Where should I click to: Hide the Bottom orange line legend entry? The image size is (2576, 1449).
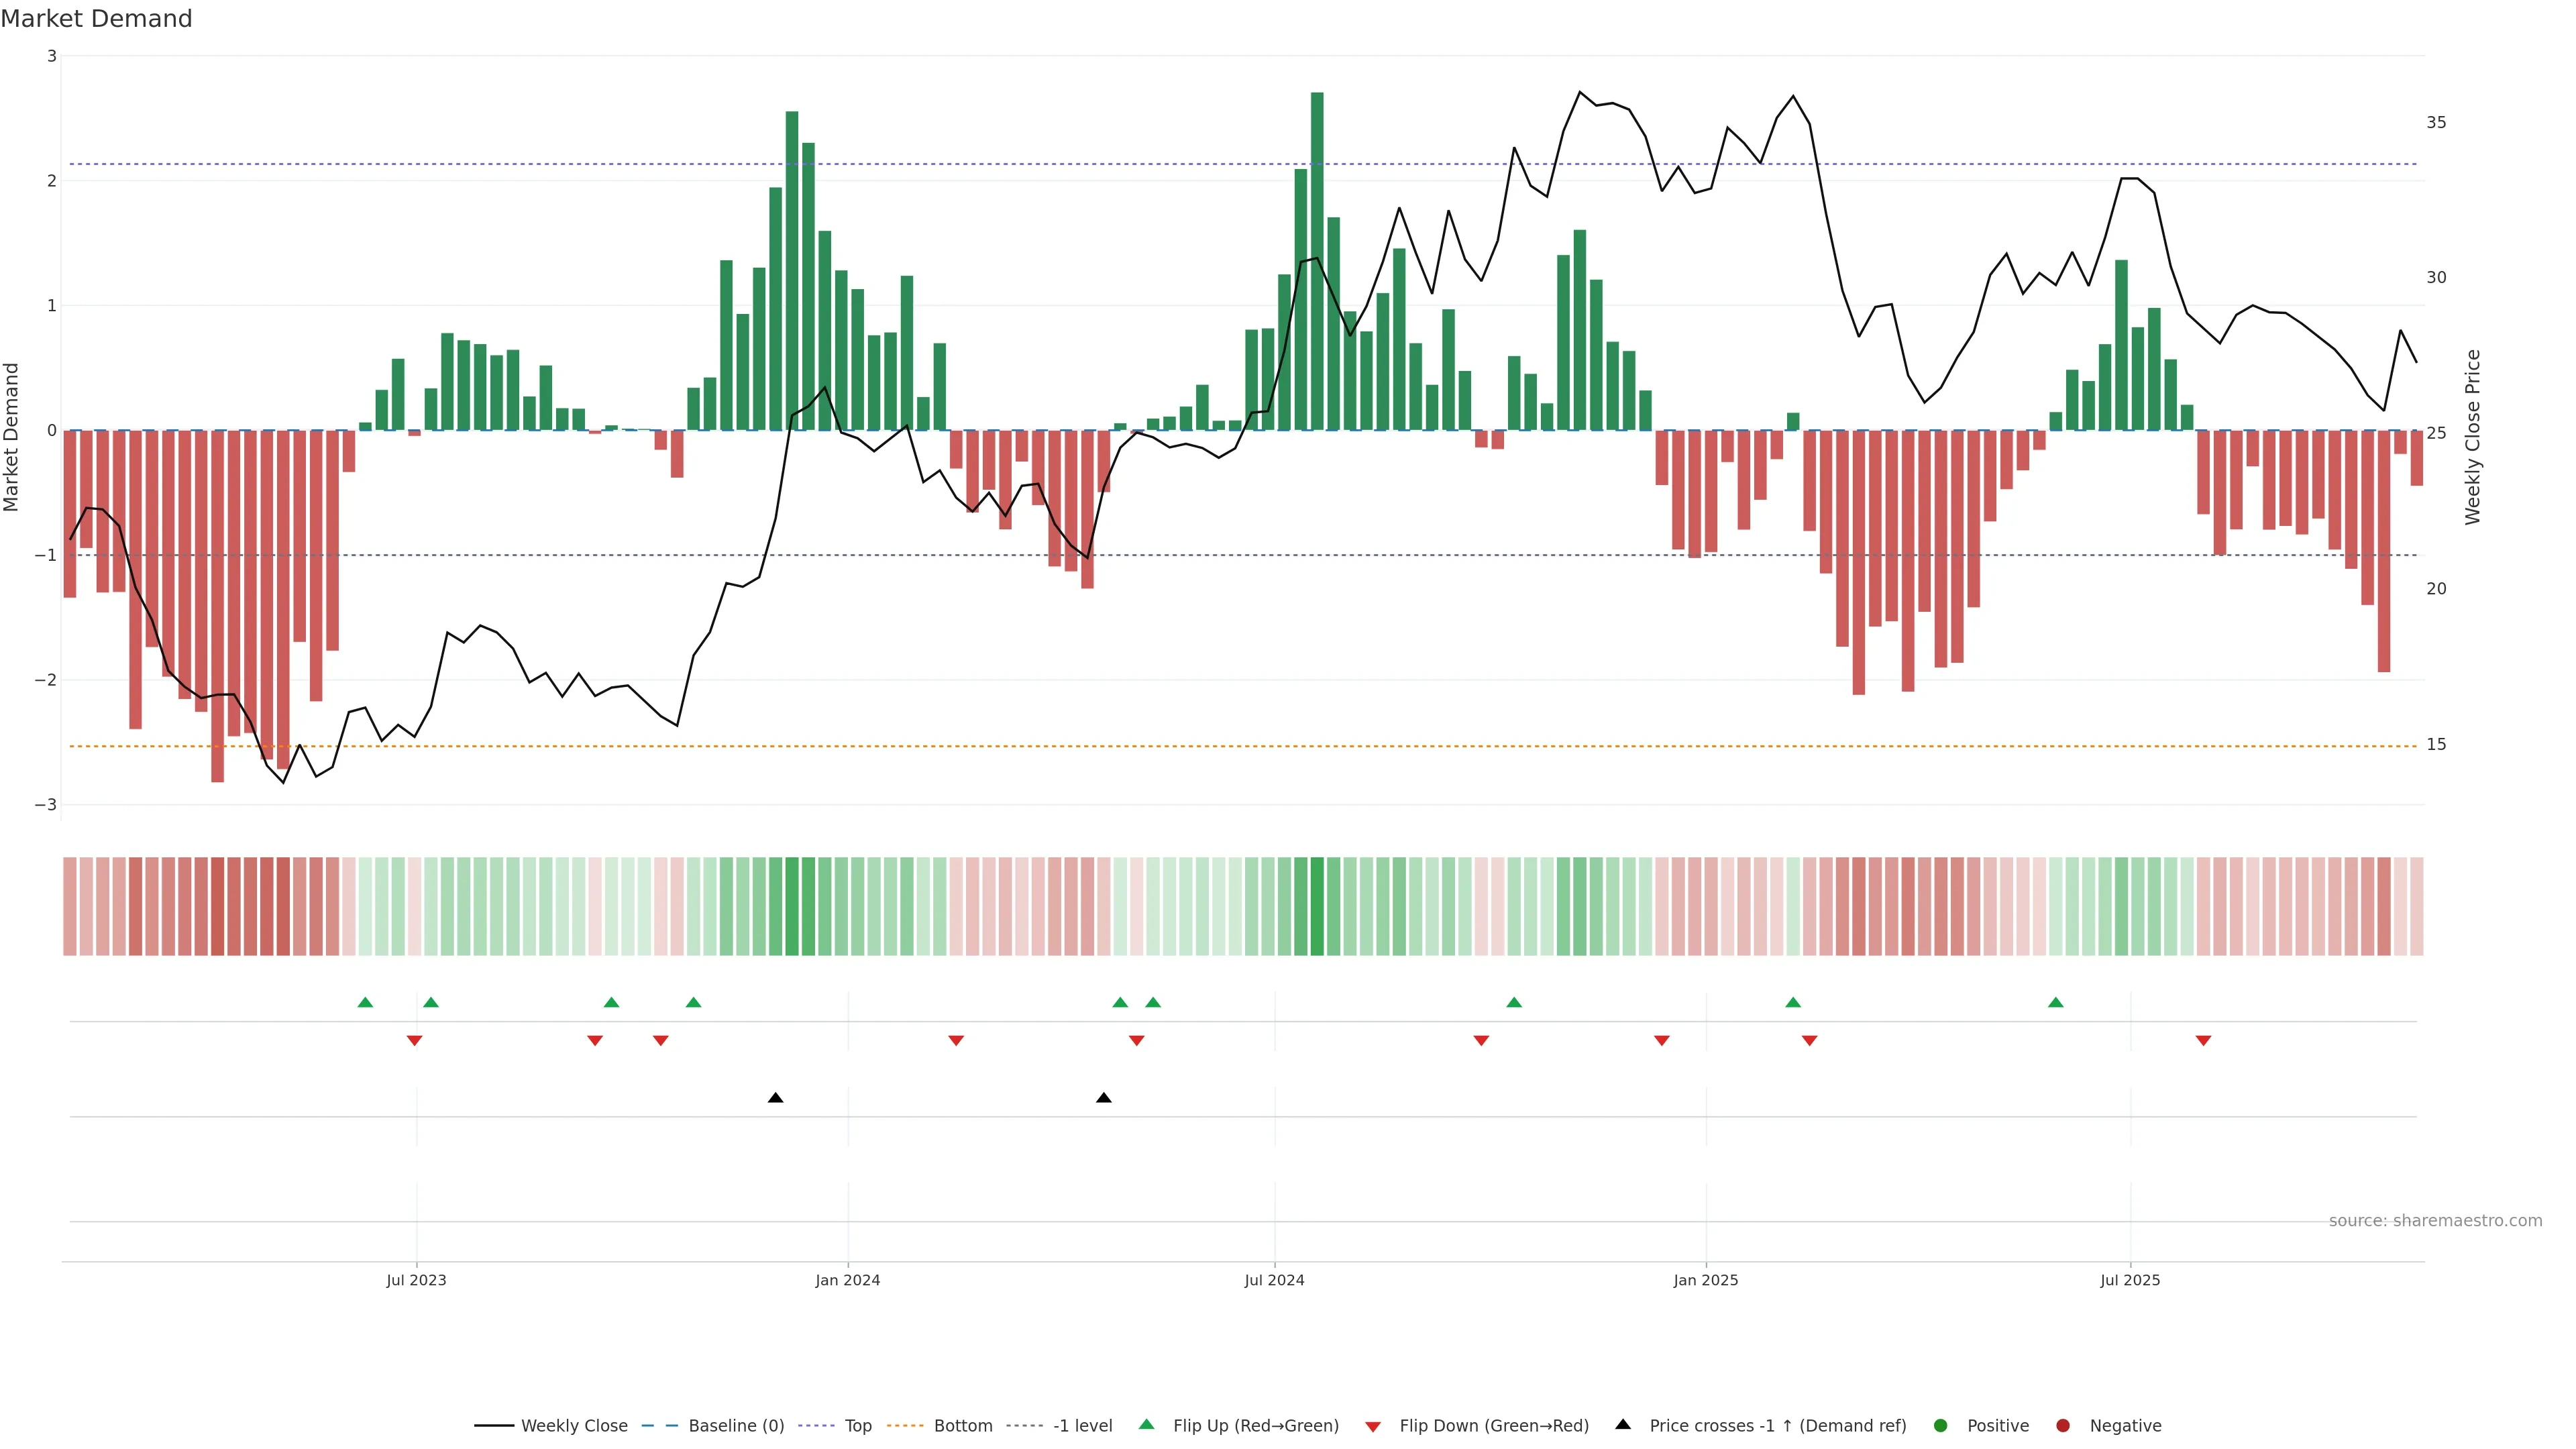point(962,1426)
